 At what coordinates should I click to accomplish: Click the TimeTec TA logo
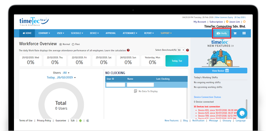[x=34, y=22]
